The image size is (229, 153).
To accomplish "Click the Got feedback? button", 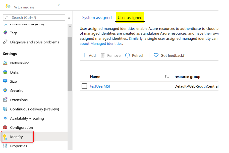I will click(x=169, y=55).
